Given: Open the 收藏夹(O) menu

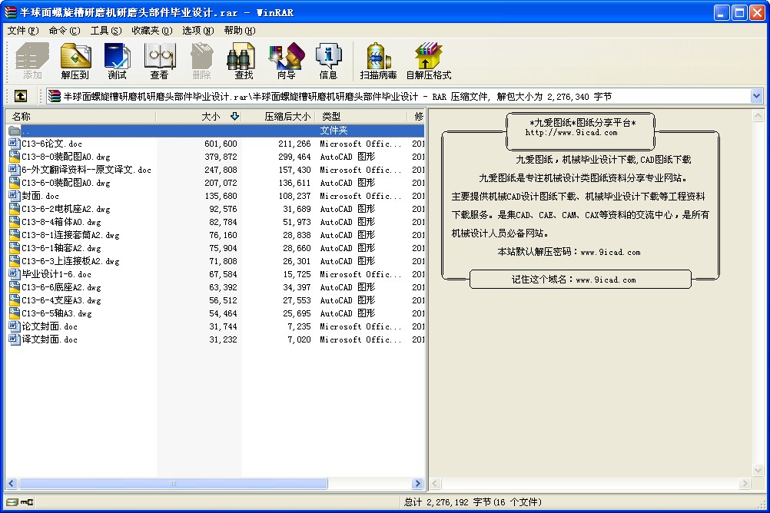Looking at the screenshot, I should 151,31.
